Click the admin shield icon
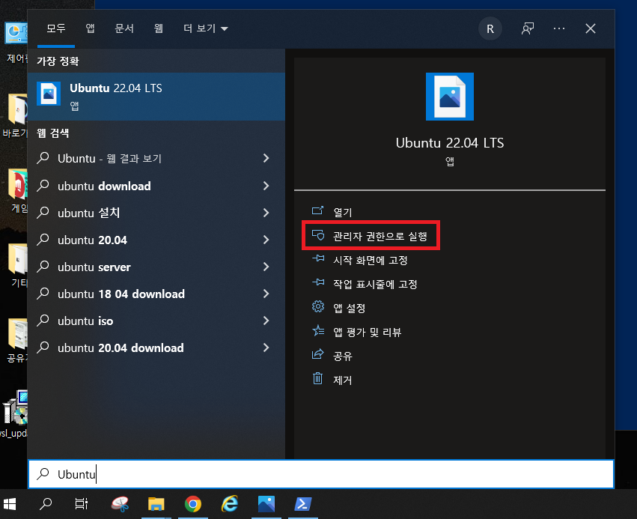637x519 pixels. [x=317, y=235]
